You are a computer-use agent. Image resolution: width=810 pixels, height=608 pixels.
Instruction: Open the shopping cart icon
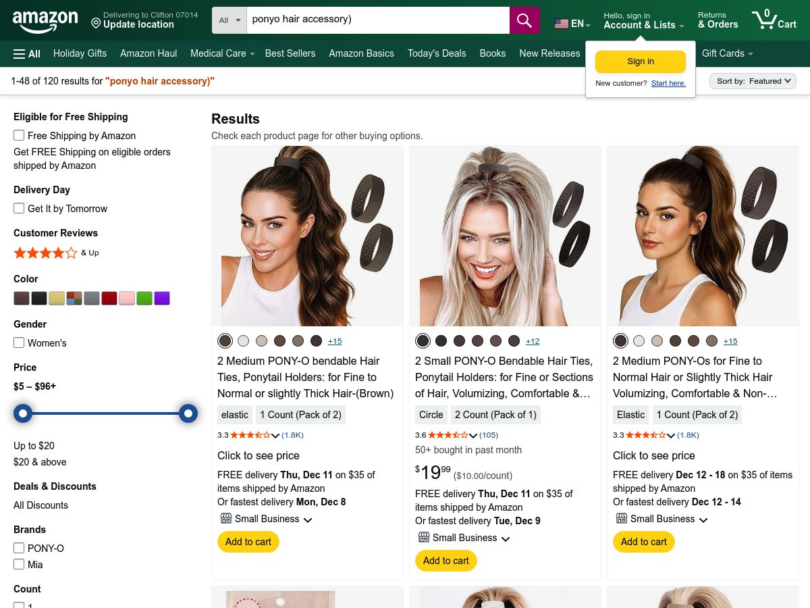coord(775,20)
